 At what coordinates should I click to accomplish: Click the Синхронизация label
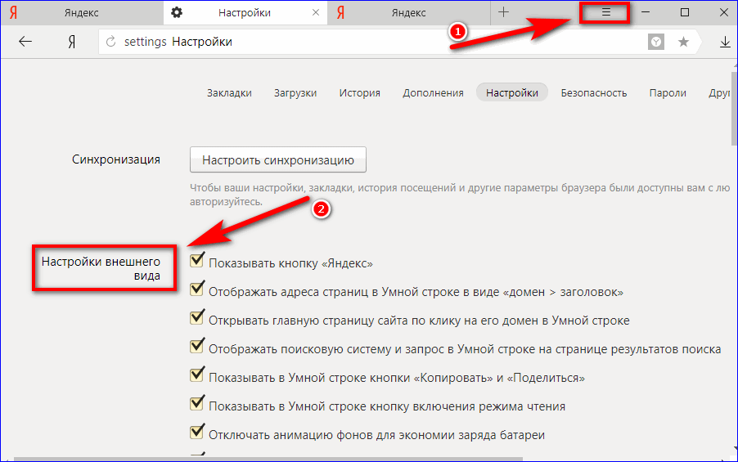(116, 159)
